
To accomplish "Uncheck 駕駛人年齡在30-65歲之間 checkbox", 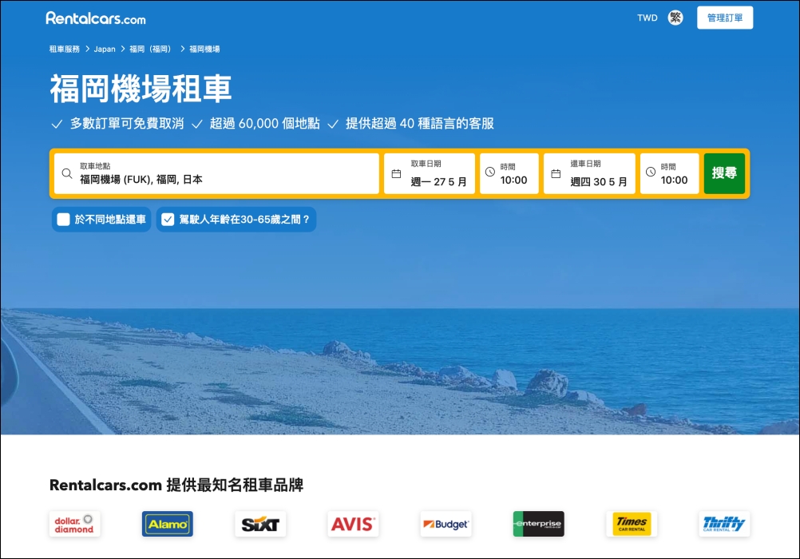I will pos(168,220).
